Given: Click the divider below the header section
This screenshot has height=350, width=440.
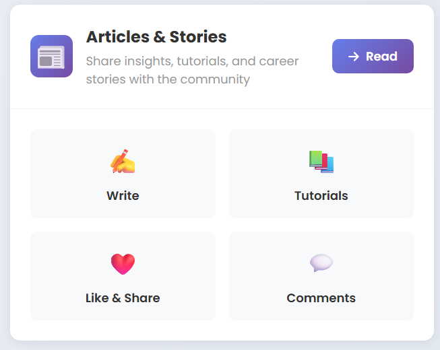Looking at the screenshot, I should pyautogui.click(x=222, y=108).
